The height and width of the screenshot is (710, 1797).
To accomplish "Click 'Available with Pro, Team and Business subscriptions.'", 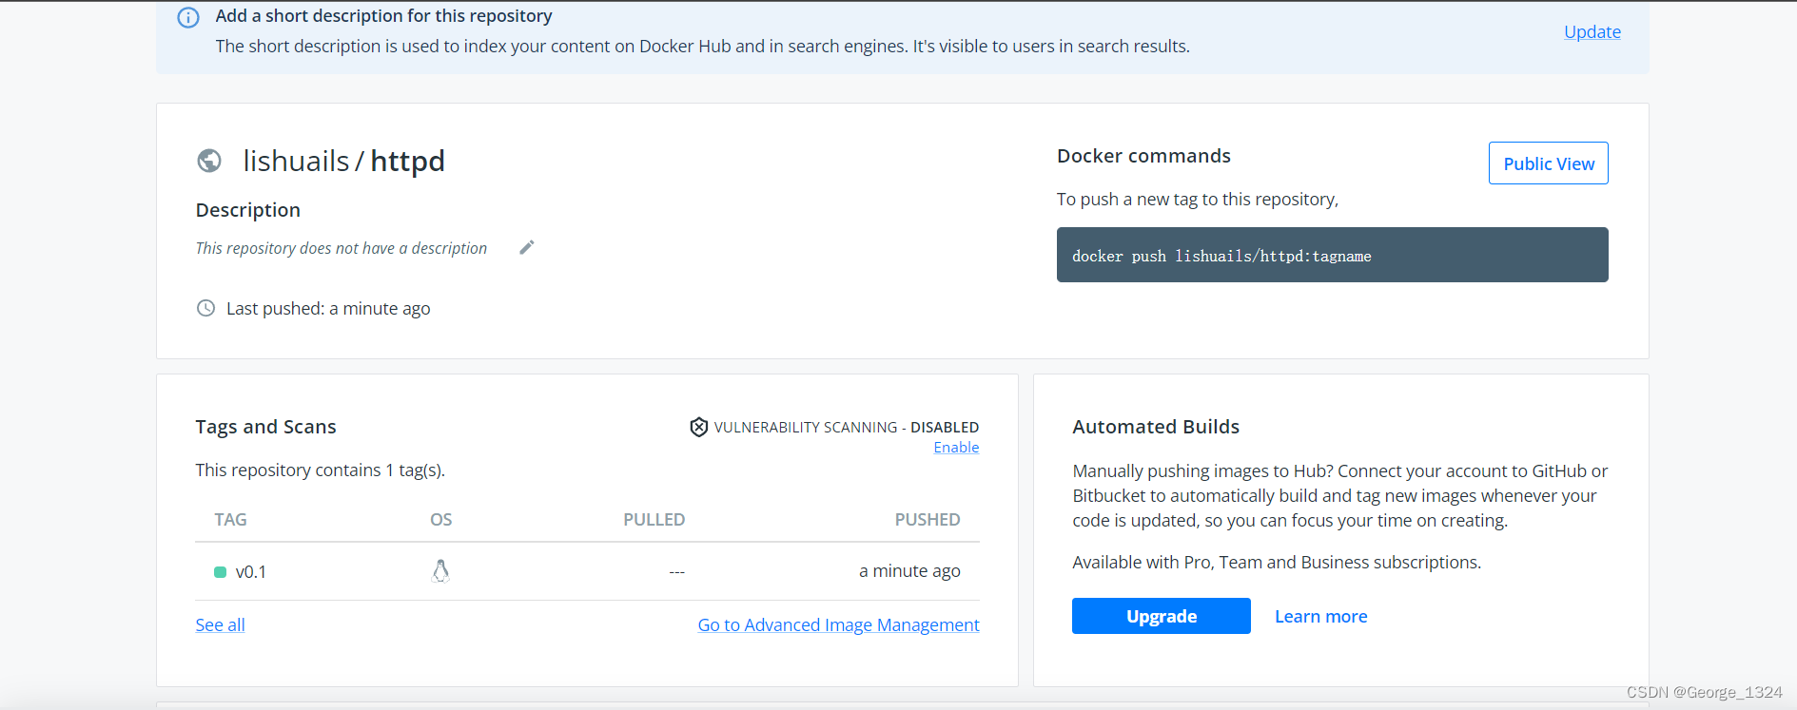I will (1277, 563).
